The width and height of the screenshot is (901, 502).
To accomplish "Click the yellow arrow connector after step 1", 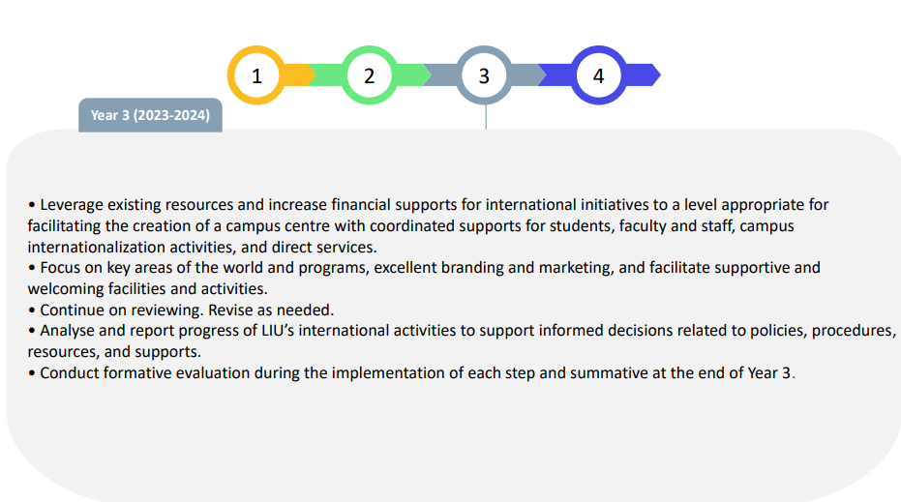I will tap(300, 75).
